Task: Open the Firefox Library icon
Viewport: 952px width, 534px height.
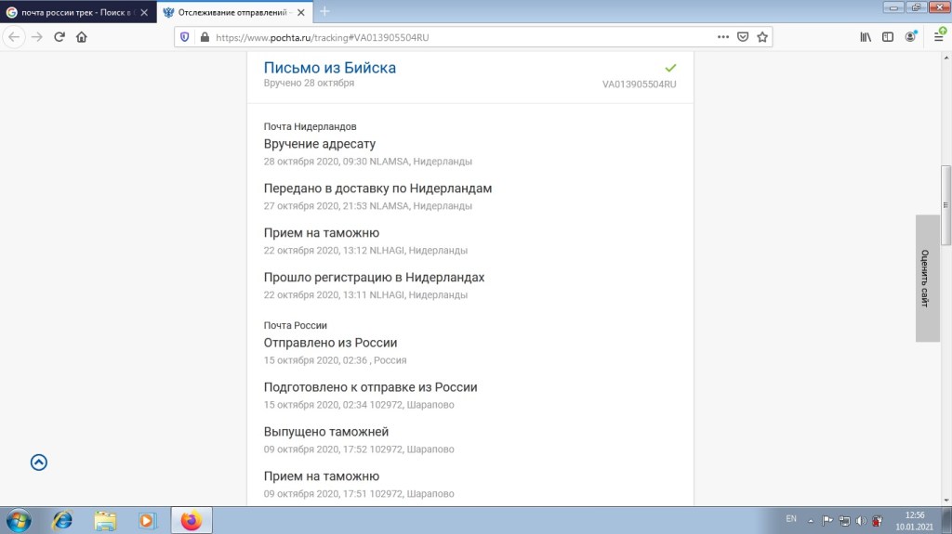Action: point(866,37)
